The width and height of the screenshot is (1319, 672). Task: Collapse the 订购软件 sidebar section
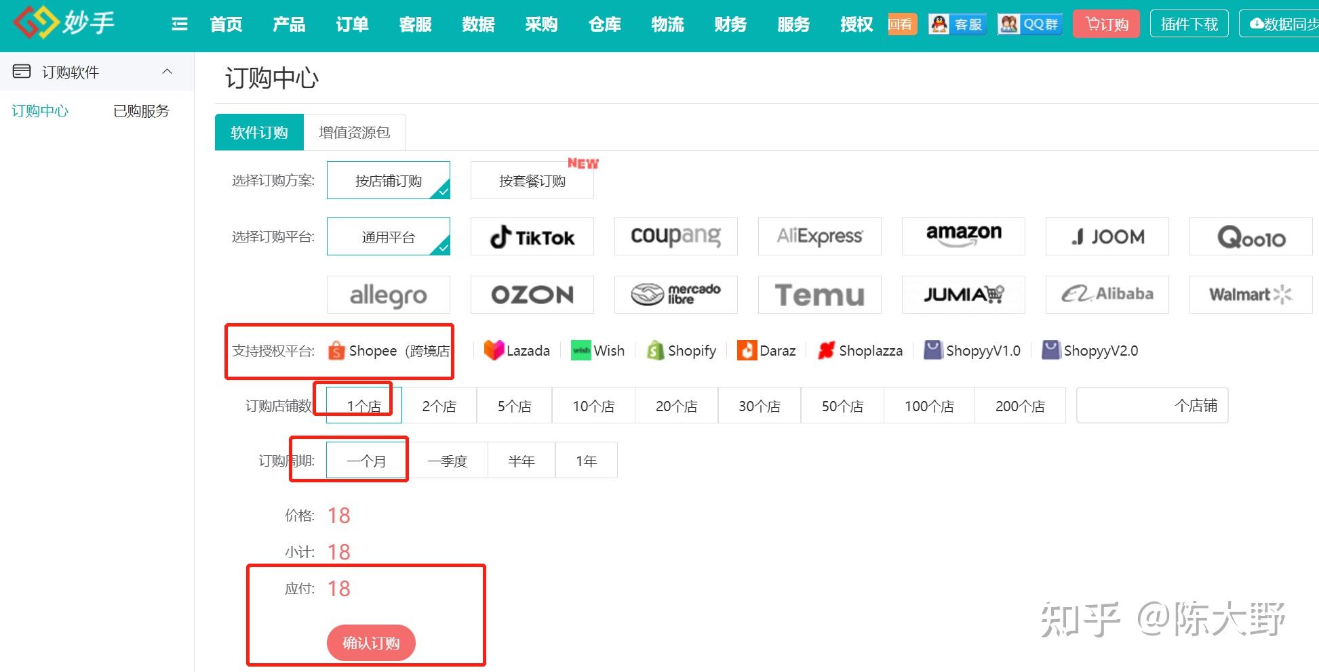point(168,71)
